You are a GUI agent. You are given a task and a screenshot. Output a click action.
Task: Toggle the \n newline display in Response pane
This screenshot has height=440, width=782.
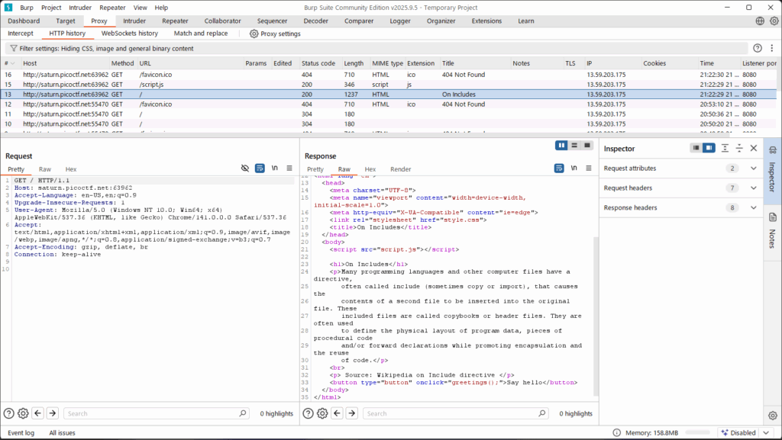click(574, 169)
